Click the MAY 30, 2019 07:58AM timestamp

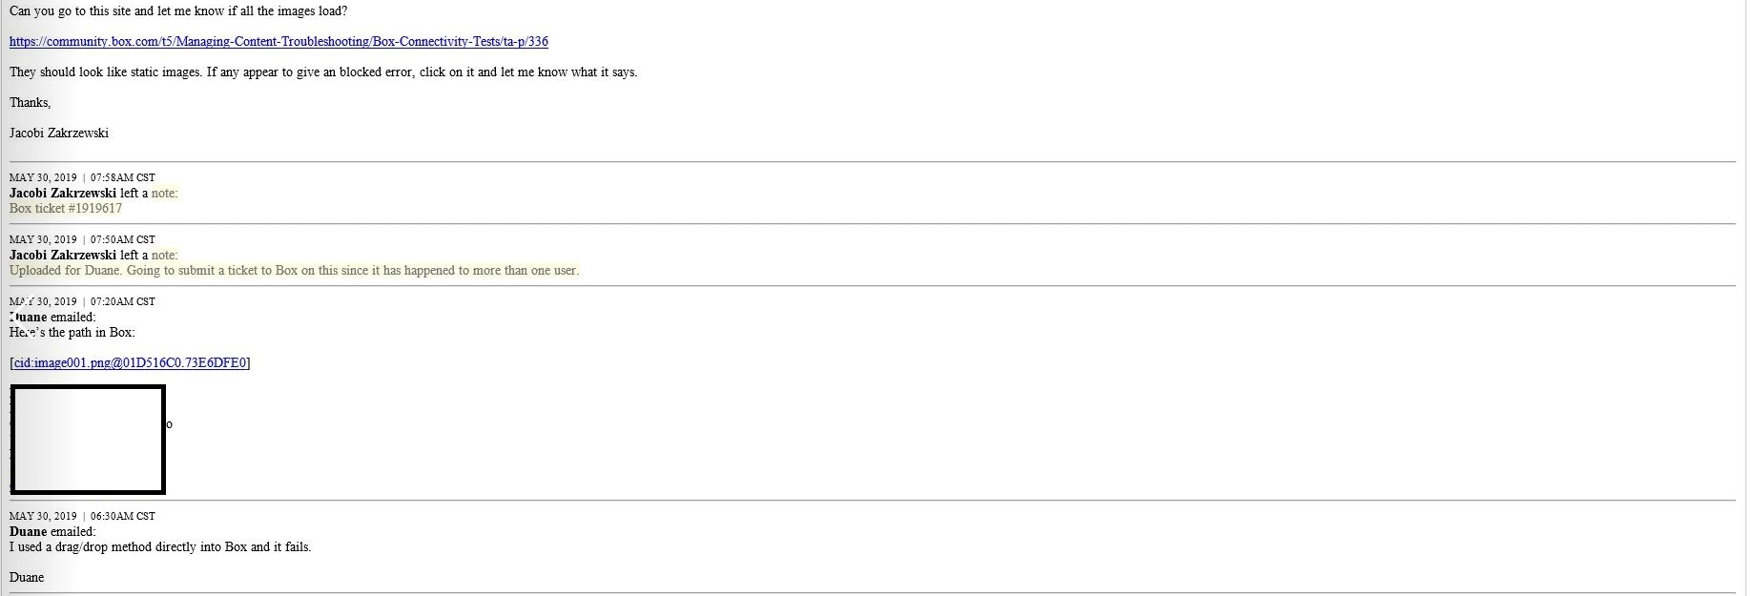point(82,177)
